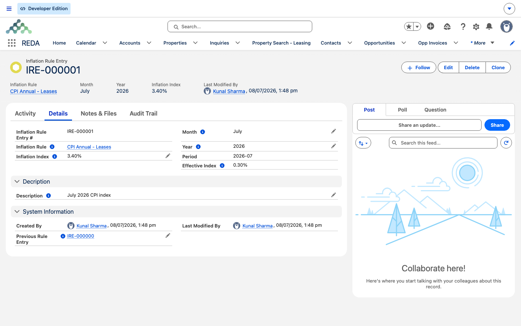Click the global Search box

click(240, 26)
